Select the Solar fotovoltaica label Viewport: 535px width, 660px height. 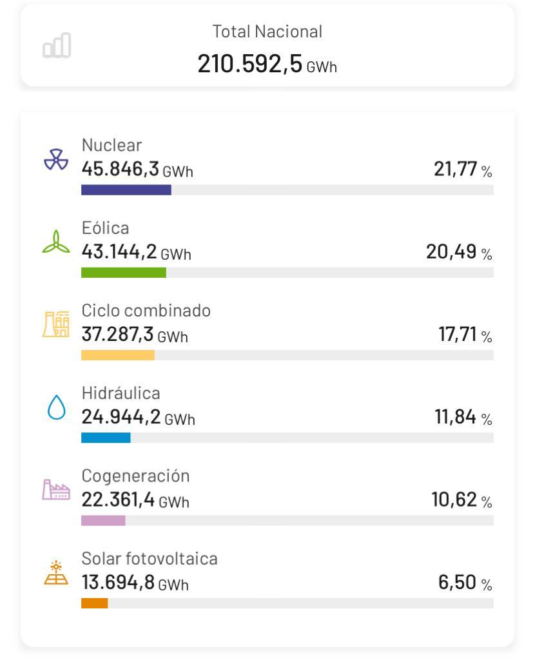pos(150,558)
